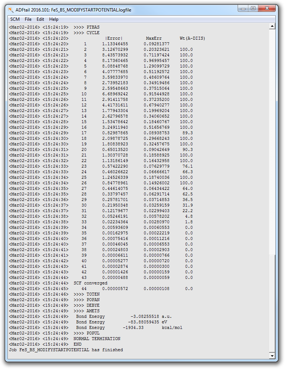The width and height of the screenshot is (285, 369).
Task: Click Bond Energy value -83.88059435 eV
Action: (x=147, y=322)
